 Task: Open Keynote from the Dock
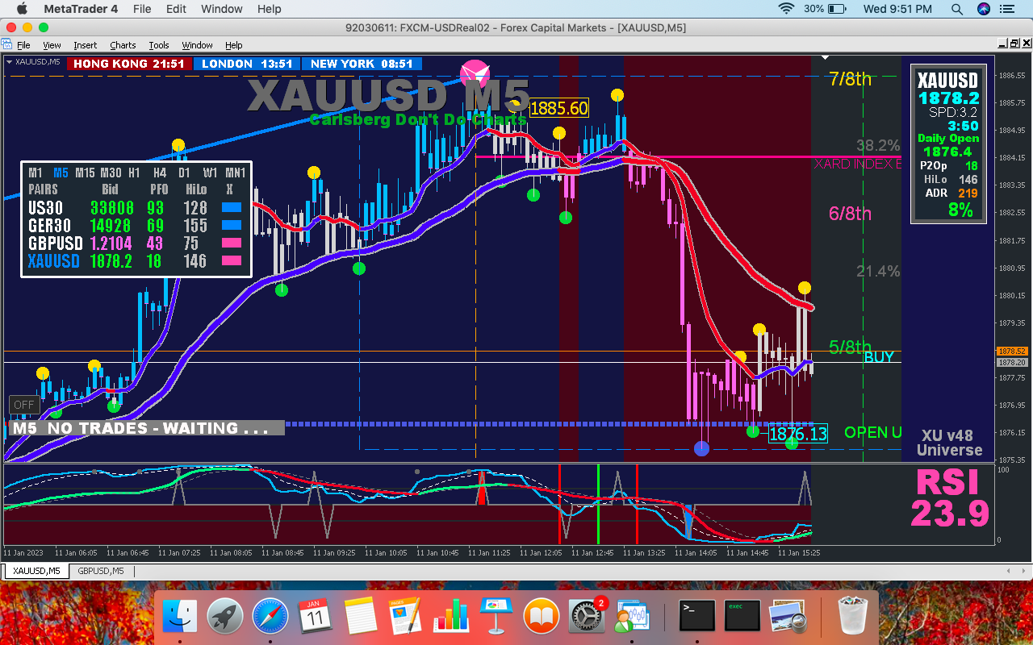(x=496, y=617)
